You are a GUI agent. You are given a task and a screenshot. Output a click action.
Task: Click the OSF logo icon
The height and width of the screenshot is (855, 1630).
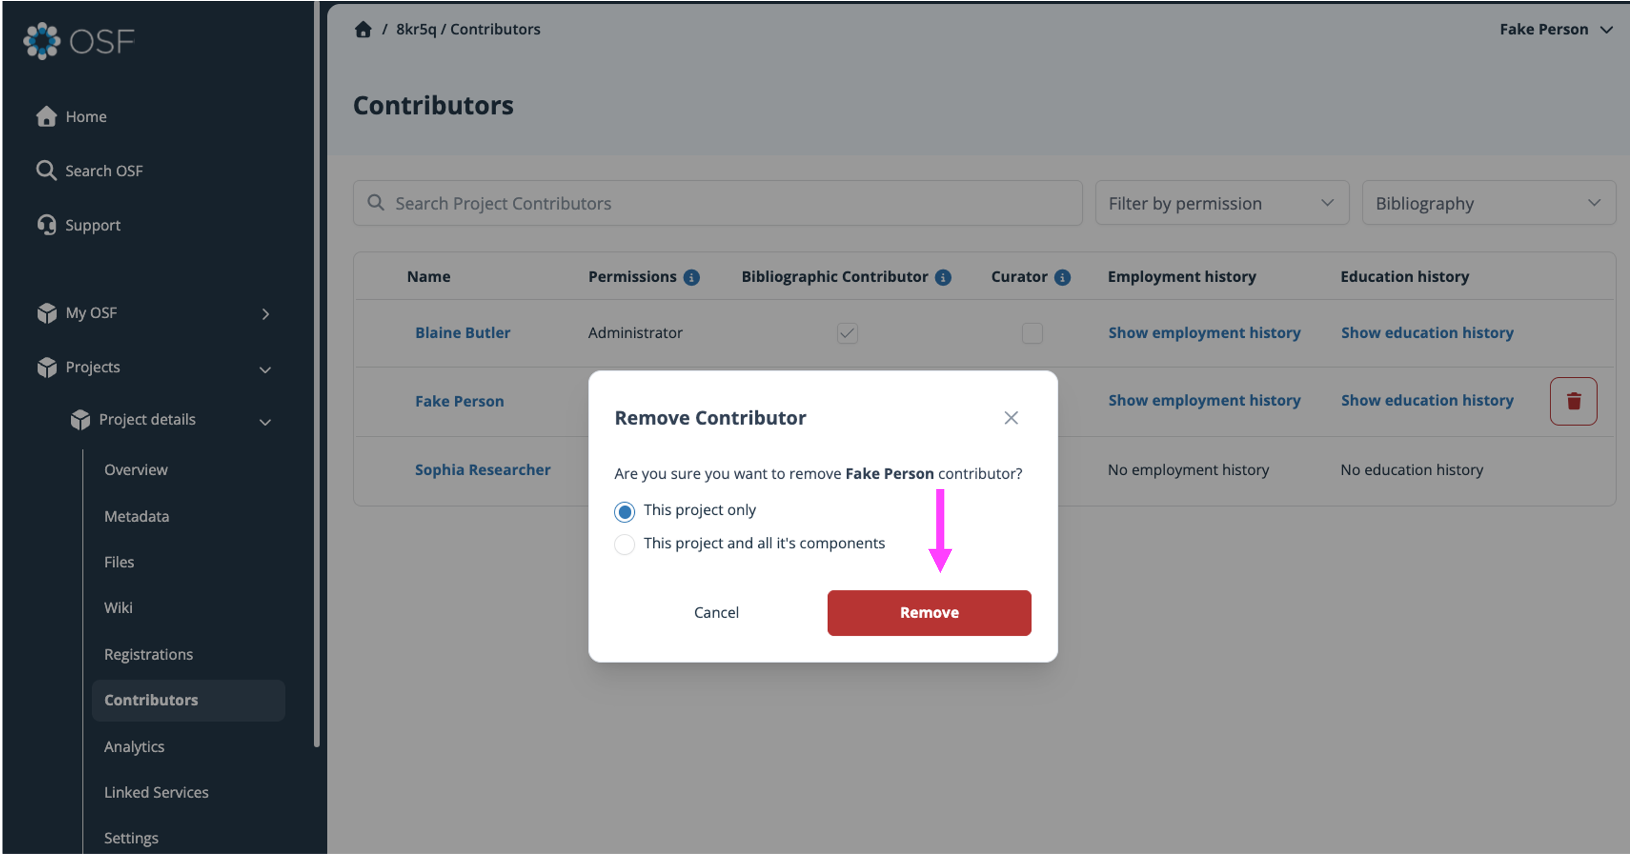click(x=42, y=41)
